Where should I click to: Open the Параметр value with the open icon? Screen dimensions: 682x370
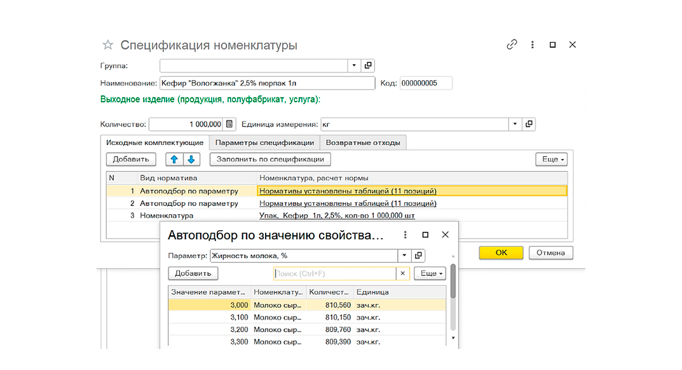418,256
